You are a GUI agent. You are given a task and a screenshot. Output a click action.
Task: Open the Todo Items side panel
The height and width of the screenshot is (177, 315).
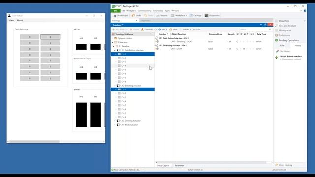click(x=283, y=35)
